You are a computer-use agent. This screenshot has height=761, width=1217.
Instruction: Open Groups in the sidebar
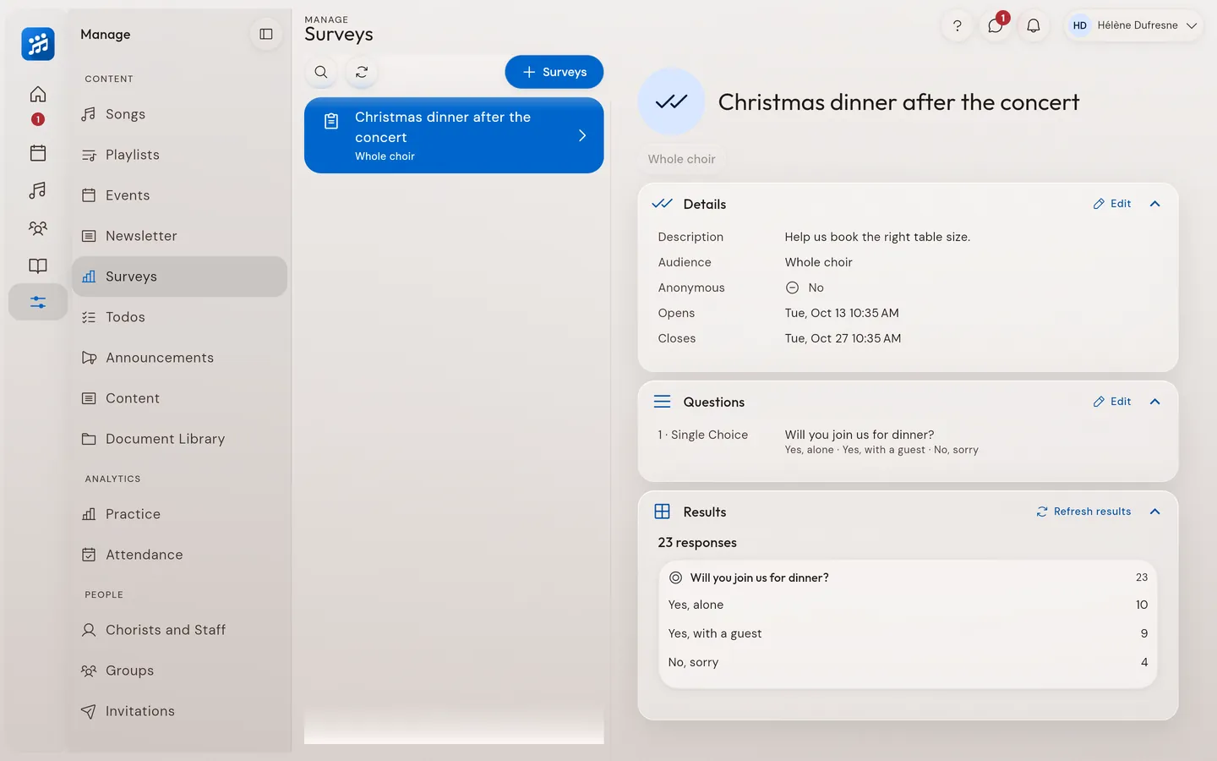point(179,671)
